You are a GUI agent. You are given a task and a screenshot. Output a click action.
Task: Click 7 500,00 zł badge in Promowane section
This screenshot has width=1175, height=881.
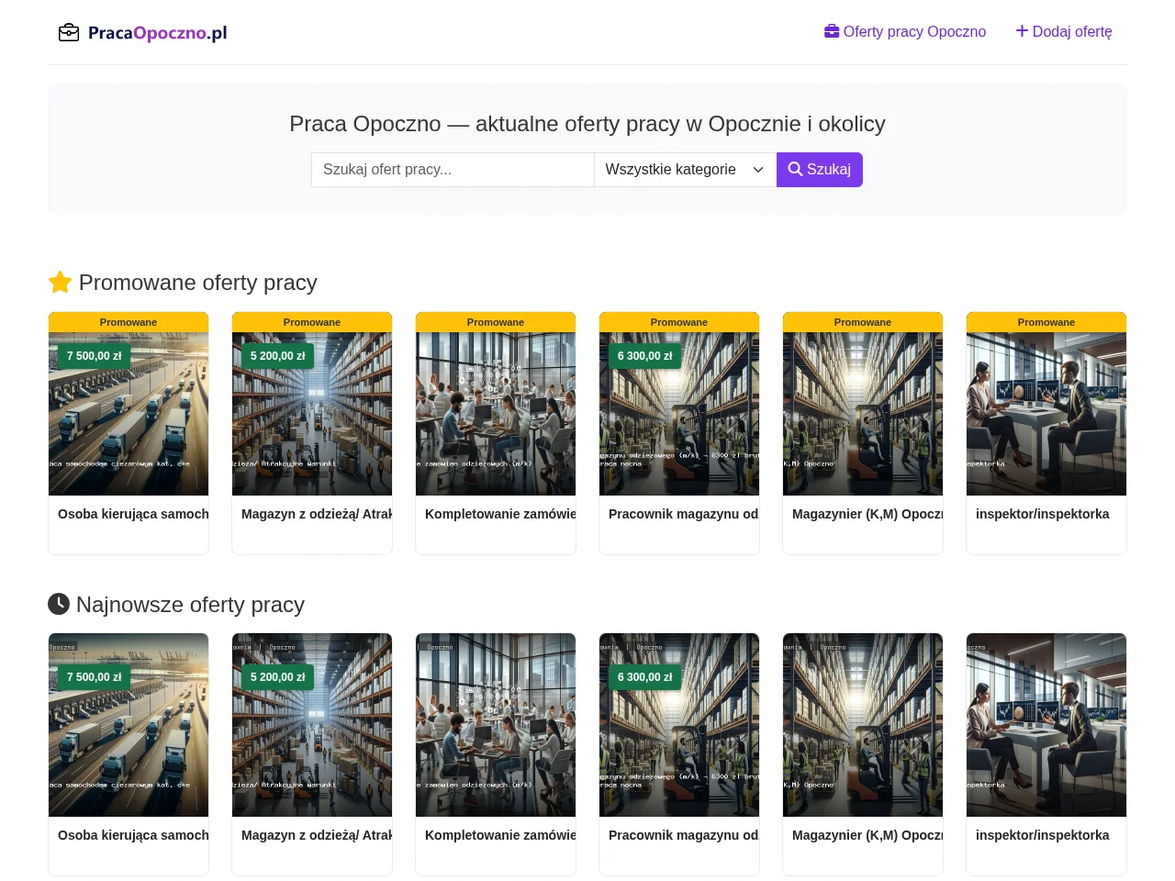94,356
